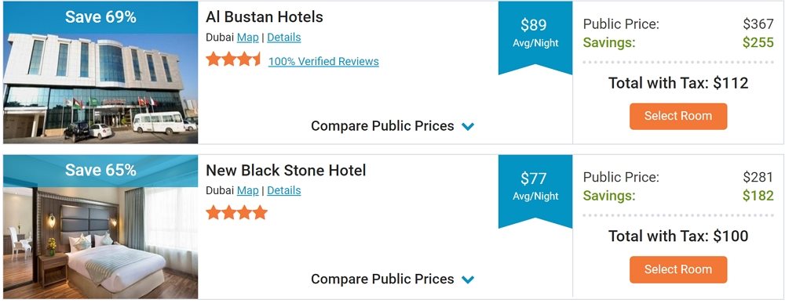Select Room for New Black Stone Hotel

tap(678, 269)
